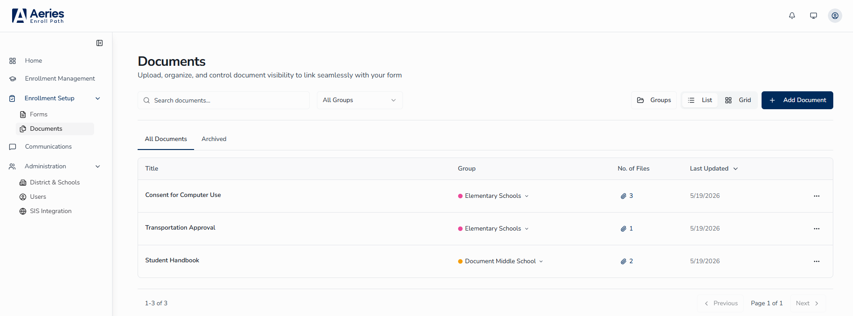Click pink dot beside Transportation row's Elementary Schools
The image size is (853, 316).
pyautogui.click(x=460, y=229)
